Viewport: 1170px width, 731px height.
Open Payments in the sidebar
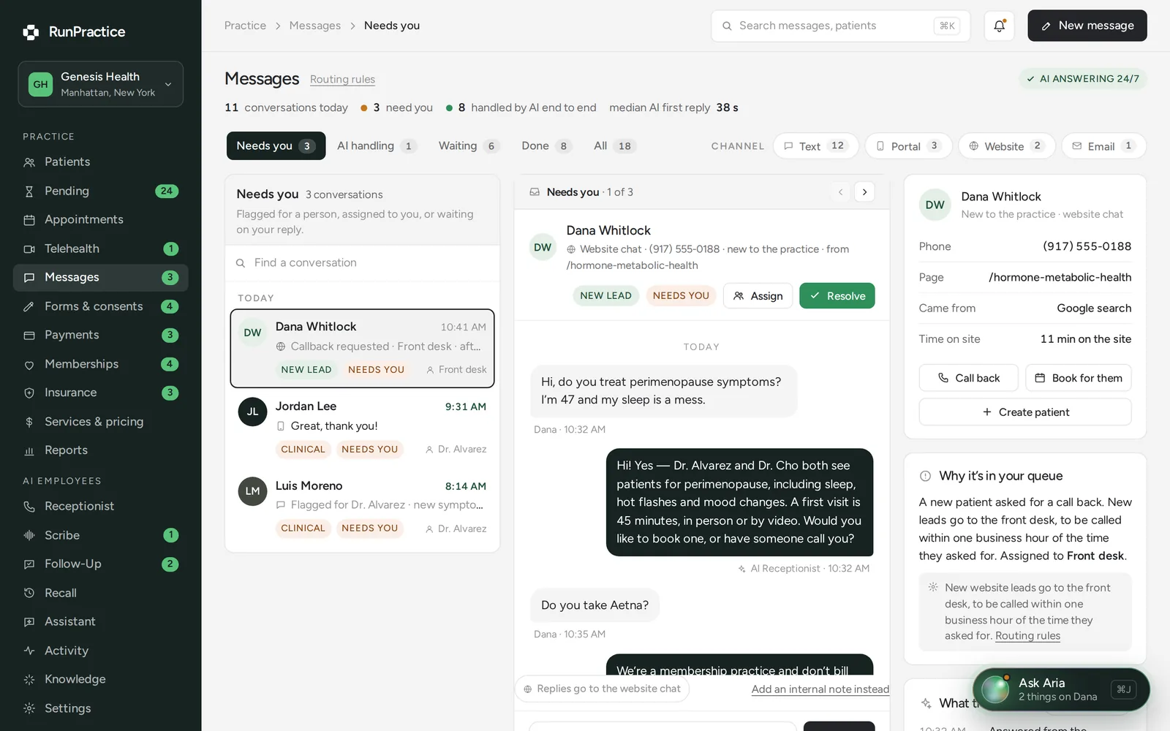click(x=101, y=335)
